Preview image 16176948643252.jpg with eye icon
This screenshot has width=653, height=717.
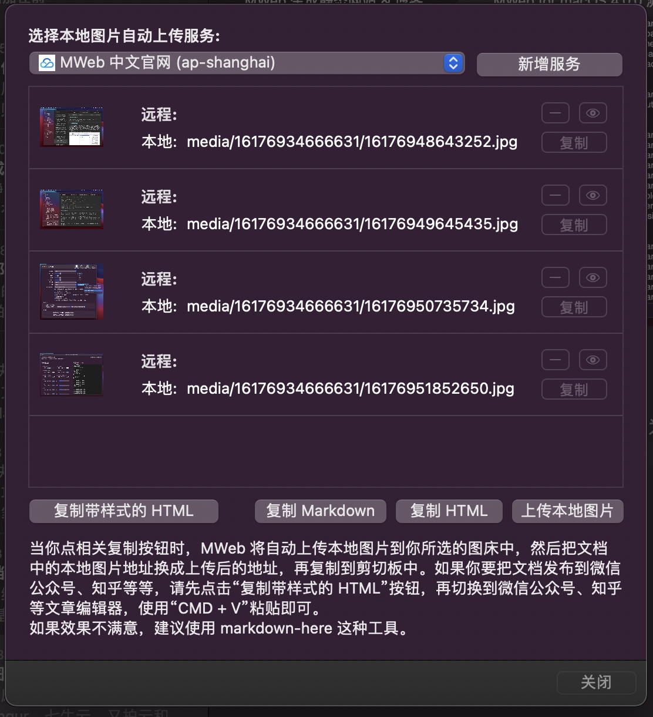coord(593,113)
